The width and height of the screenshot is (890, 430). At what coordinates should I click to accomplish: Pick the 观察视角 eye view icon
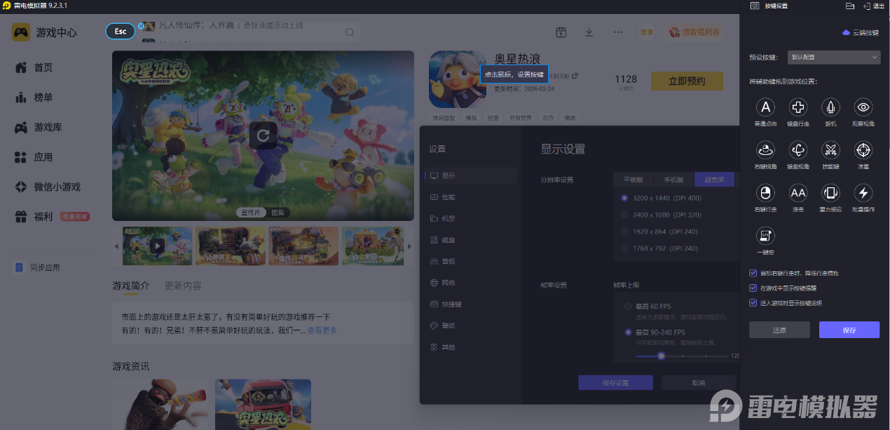(863, 107)
